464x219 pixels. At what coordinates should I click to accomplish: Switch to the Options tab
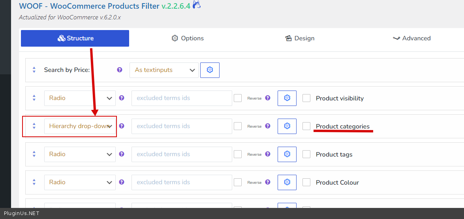(x=188, y=38)
